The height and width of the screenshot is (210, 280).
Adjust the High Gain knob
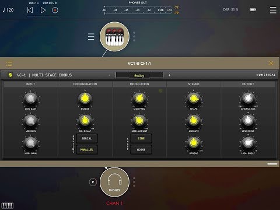click(x=30, y=143)
